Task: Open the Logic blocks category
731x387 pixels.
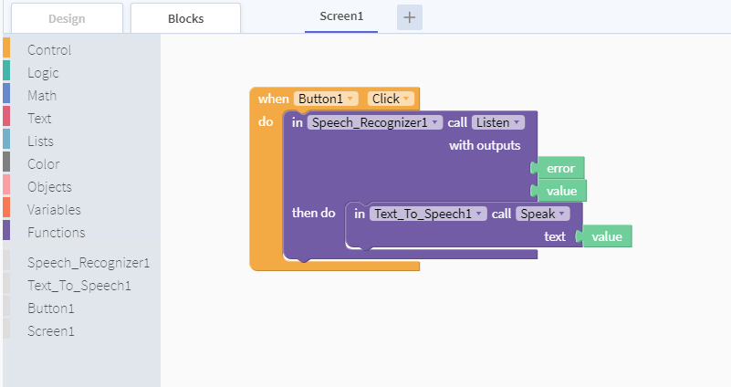Action: pos(43,73)
